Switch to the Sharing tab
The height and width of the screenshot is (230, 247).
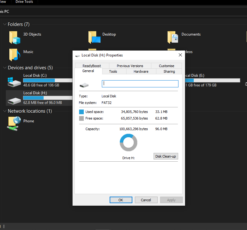pos(169,71)
